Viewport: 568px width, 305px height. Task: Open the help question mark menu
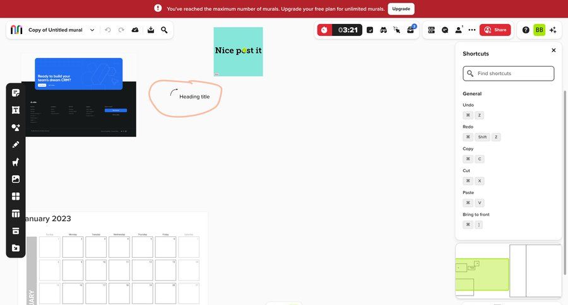tap(526, 30)
